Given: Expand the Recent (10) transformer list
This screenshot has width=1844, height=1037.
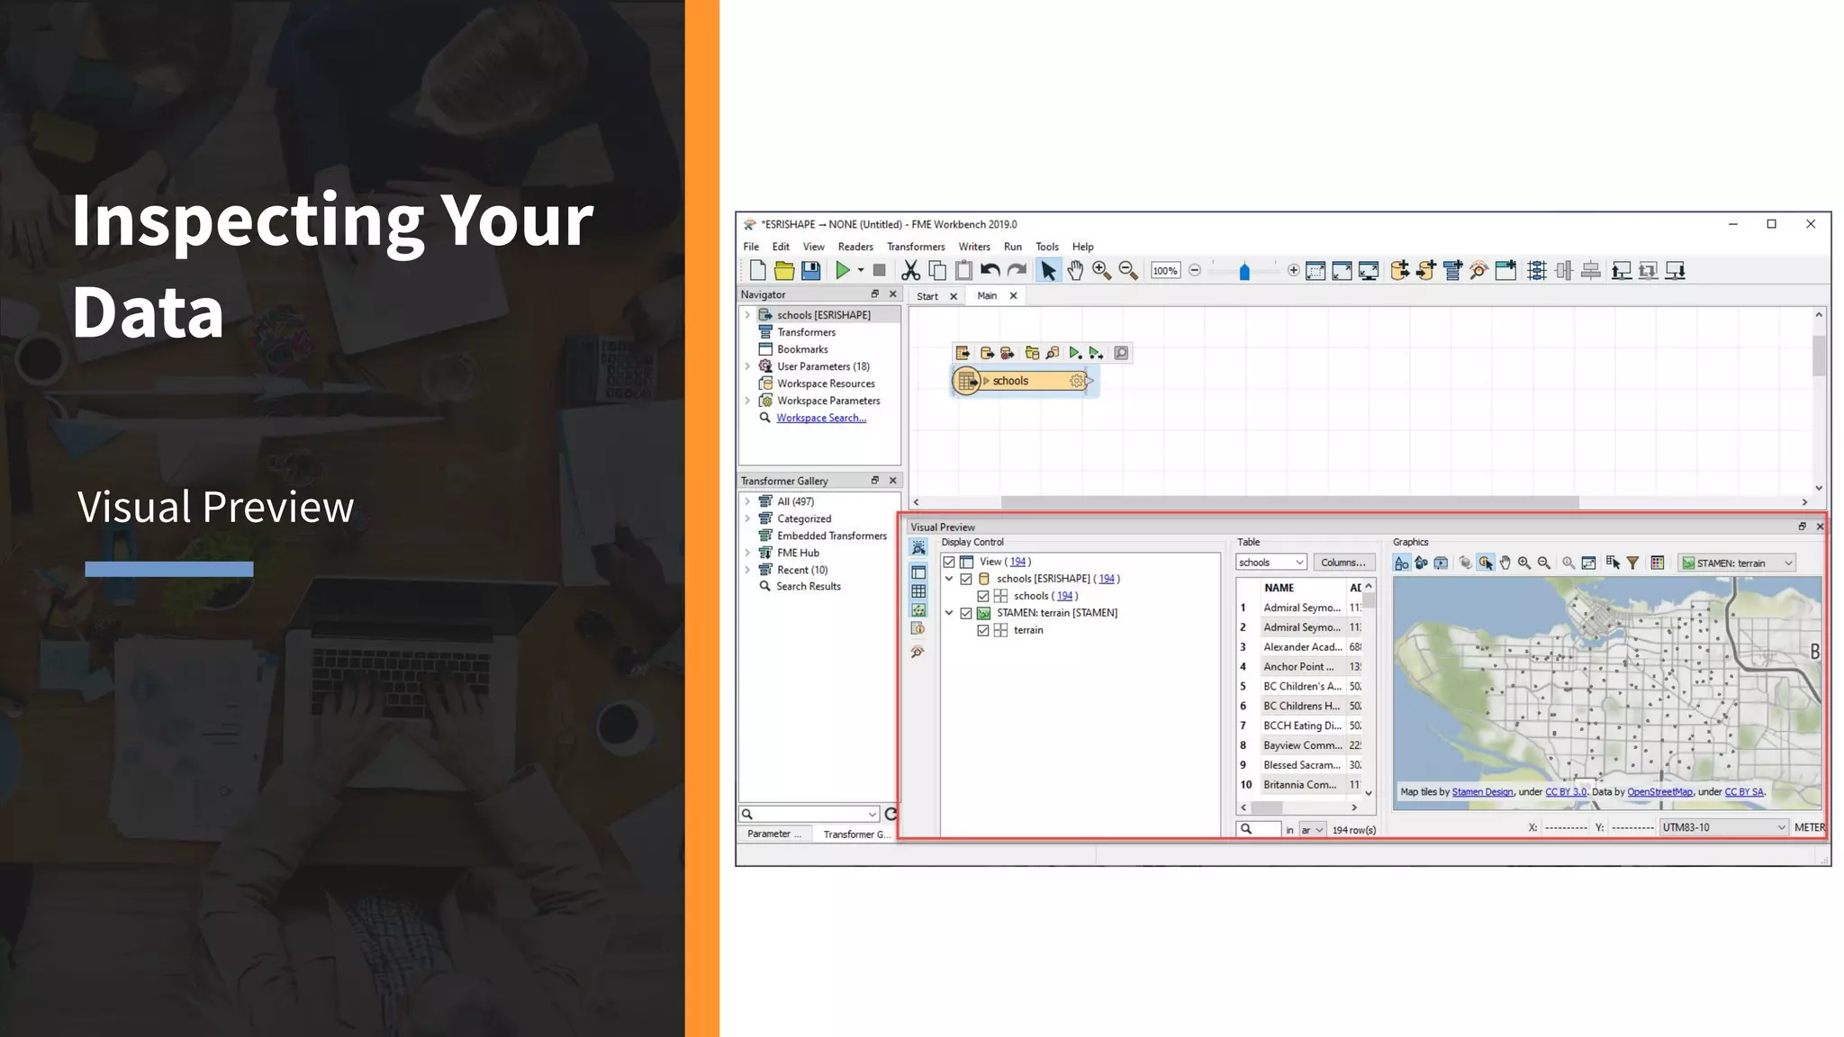Looking at the screenshot, I should [747, 570].
